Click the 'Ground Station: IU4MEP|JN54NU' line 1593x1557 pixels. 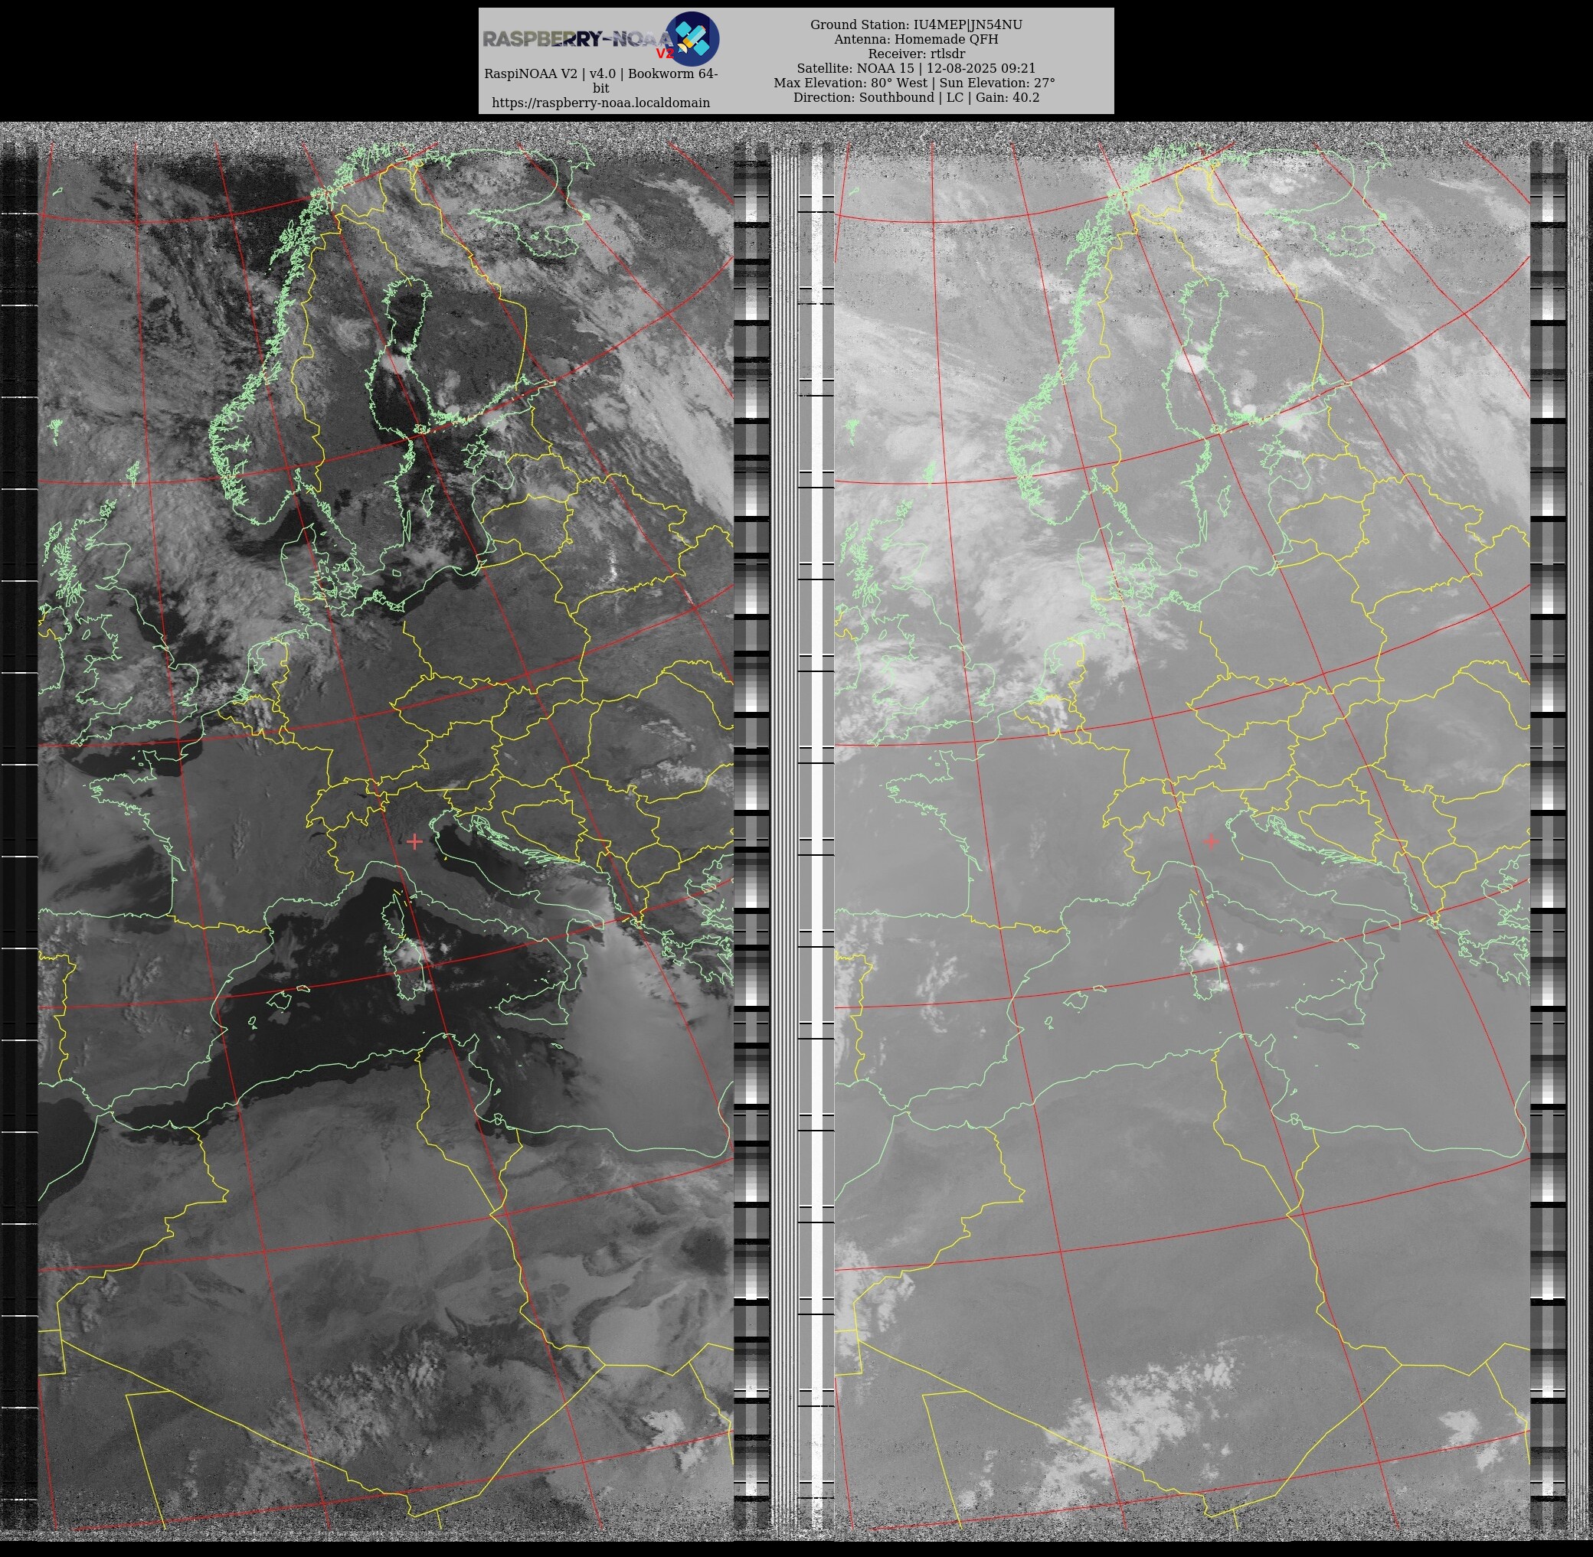click(915, 25)
